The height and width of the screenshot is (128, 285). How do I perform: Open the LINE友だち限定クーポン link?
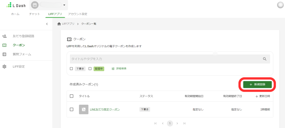point(105,109)
